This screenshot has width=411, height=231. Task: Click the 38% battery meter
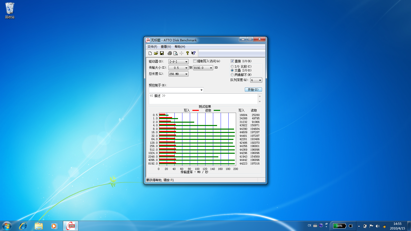coord(340,226)
